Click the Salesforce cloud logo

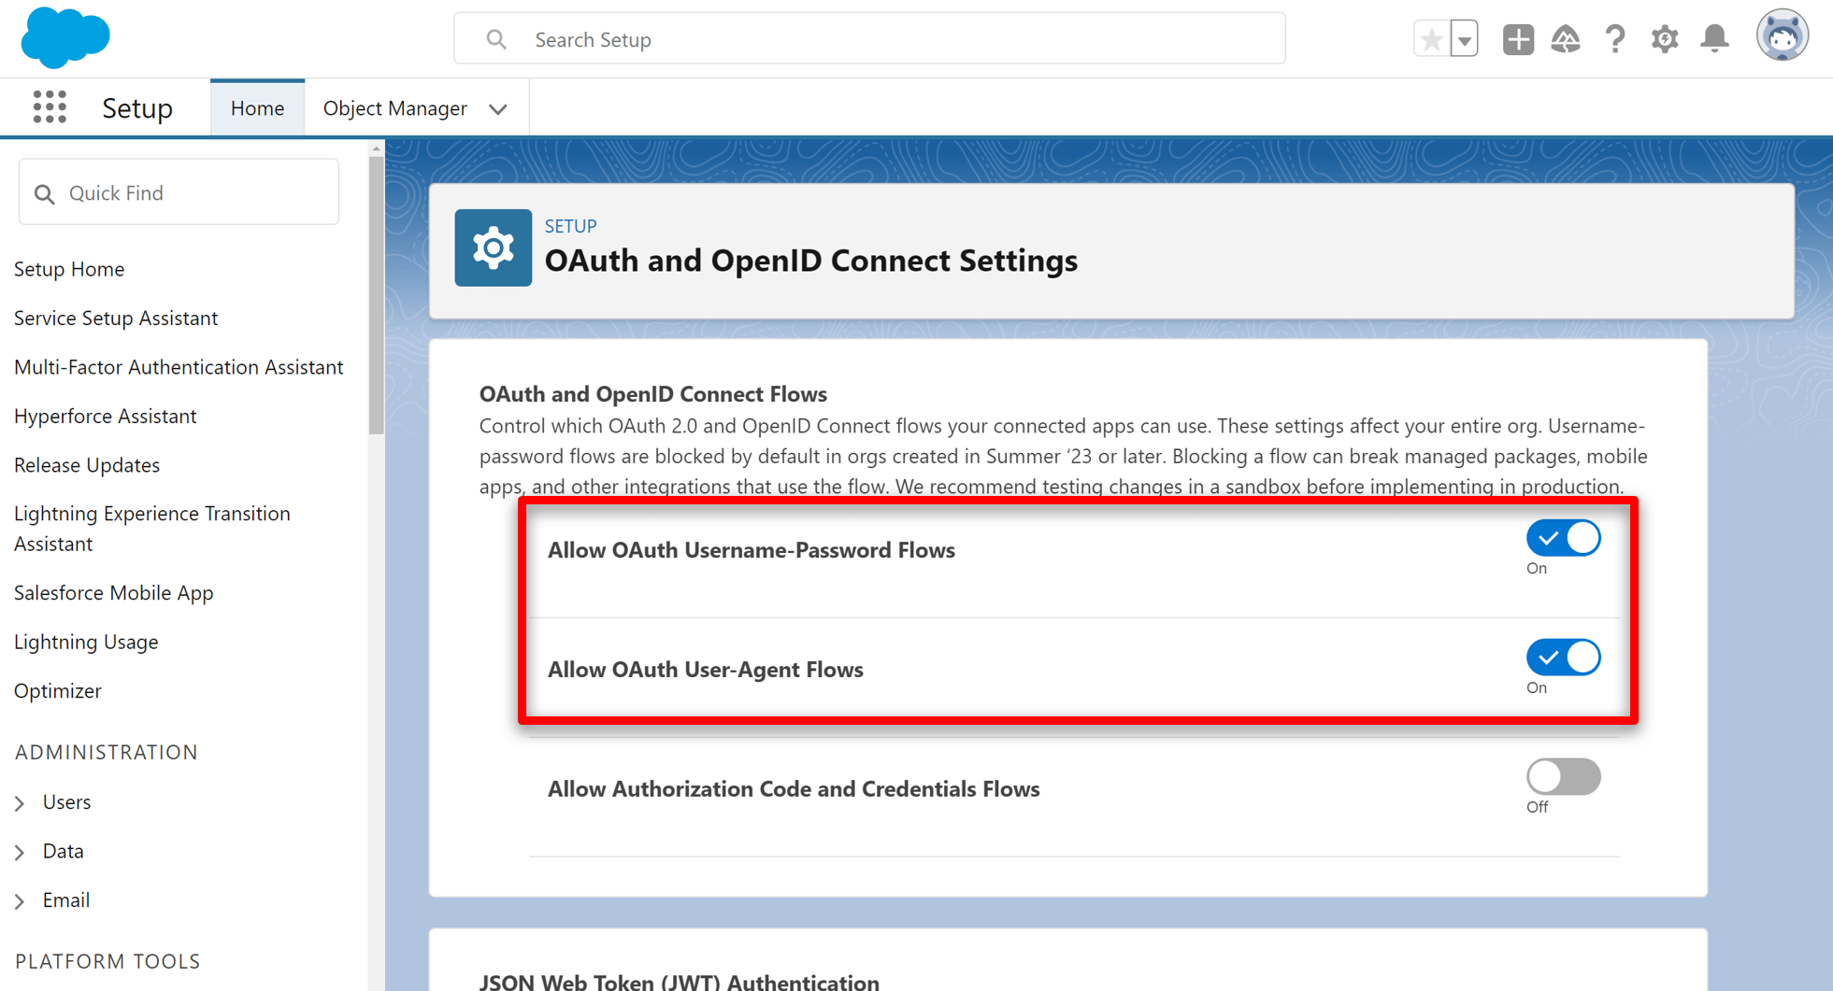coord(64,37)
